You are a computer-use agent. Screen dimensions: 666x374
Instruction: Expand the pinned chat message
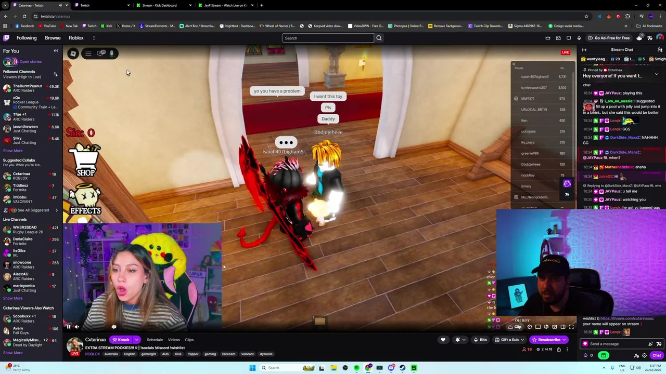pos(656,74)
